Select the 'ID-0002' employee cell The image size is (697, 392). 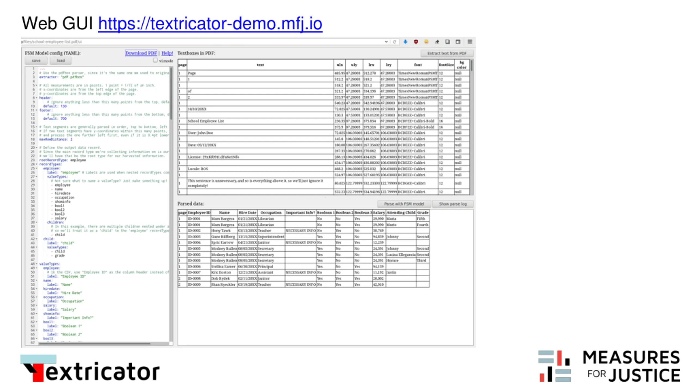[x=199, y=231]
